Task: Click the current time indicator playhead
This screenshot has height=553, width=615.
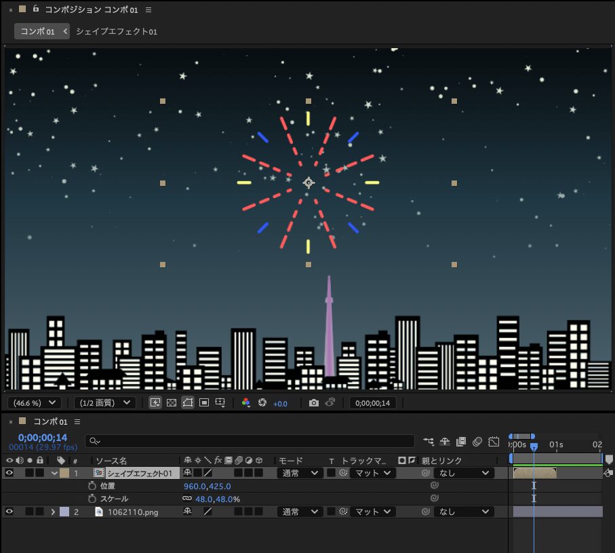Action: (534, 446)
